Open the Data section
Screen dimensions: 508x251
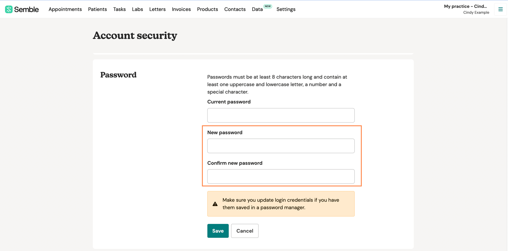pyautogui.click(x=257, y=9)
